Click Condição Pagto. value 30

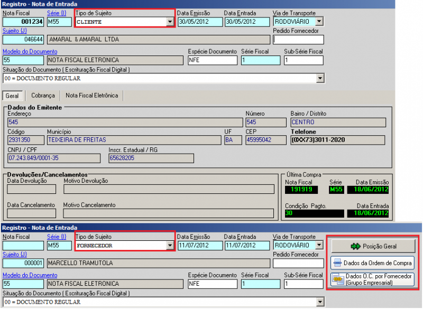click(315, 213)
